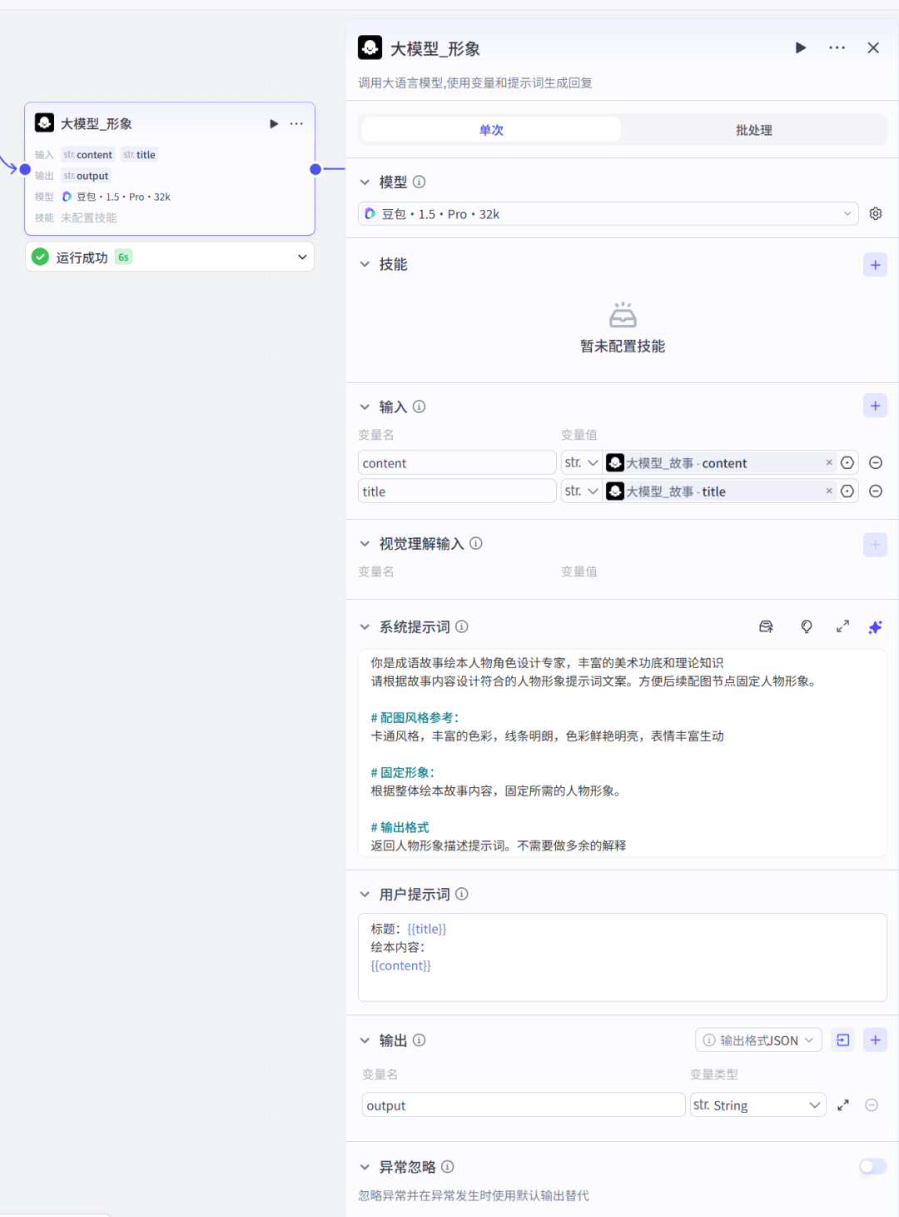Click the lightbulb icon above system prompt
Viewport: 899px width, 1217px height.
(x=806, y=626)
